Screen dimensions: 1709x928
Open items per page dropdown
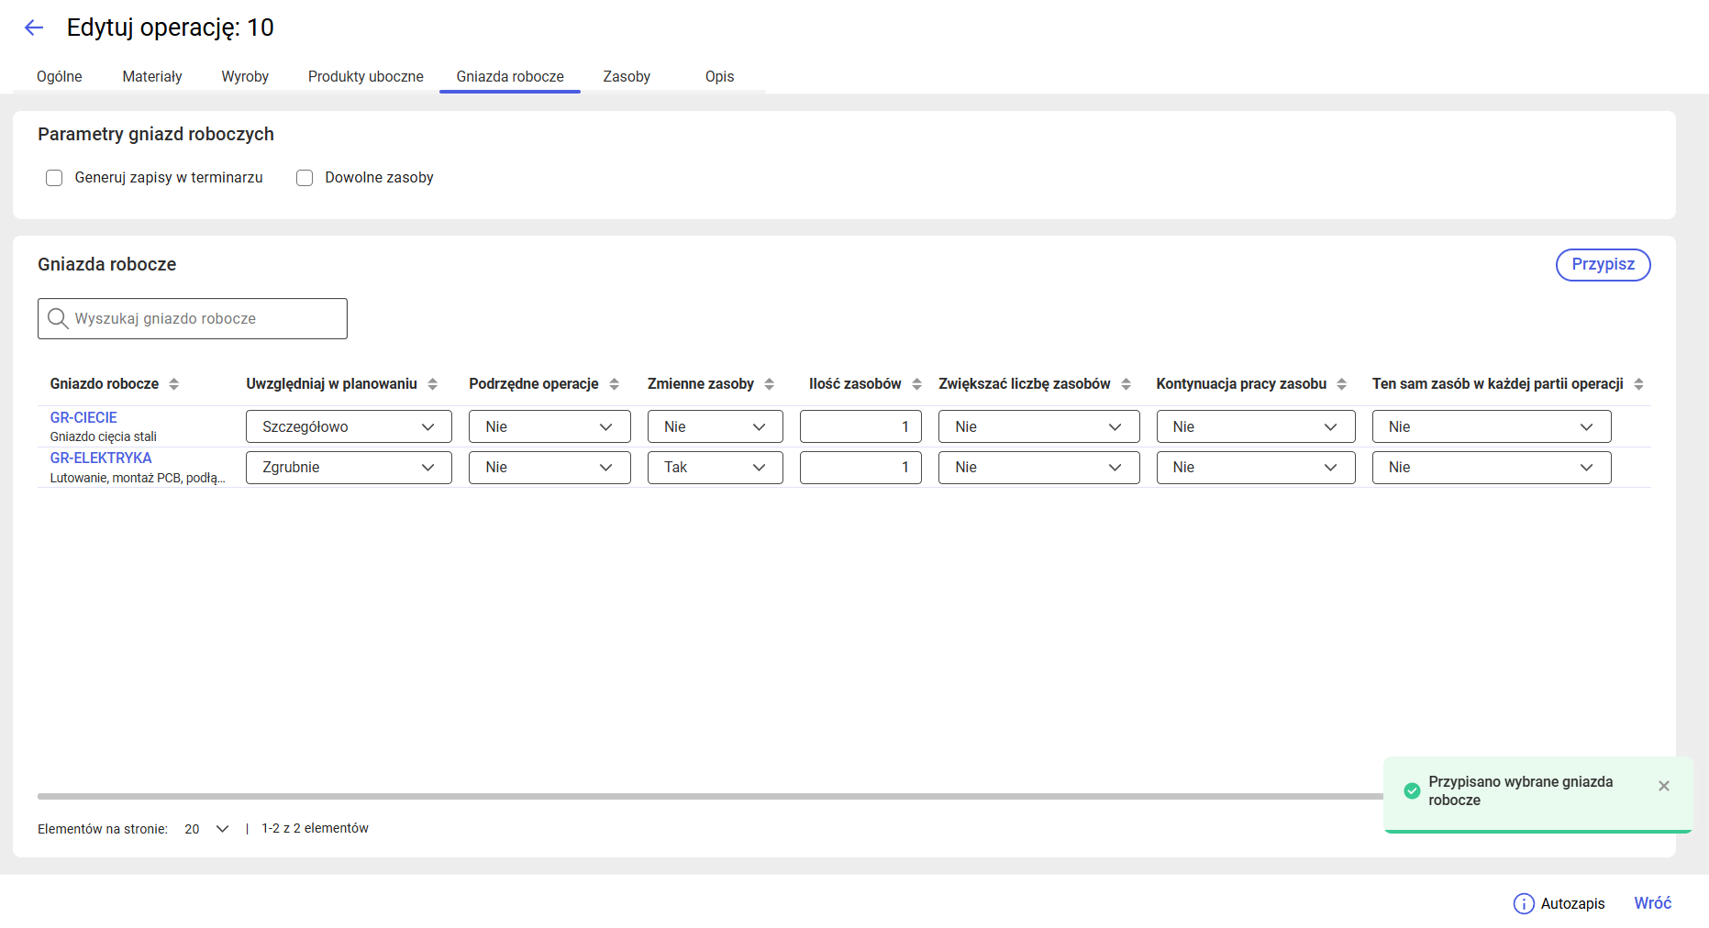[207, 829]
